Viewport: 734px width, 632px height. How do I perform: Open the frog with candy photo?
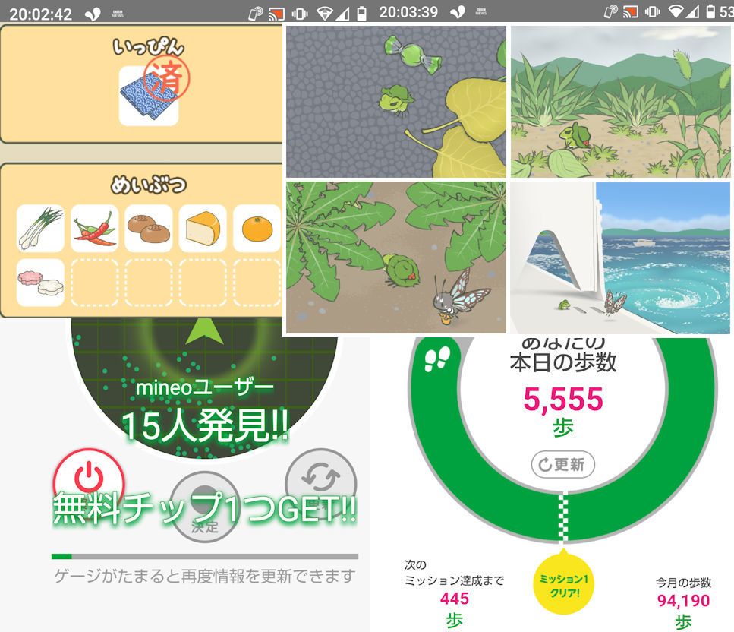pyautogui.click(x=396, y=102)
